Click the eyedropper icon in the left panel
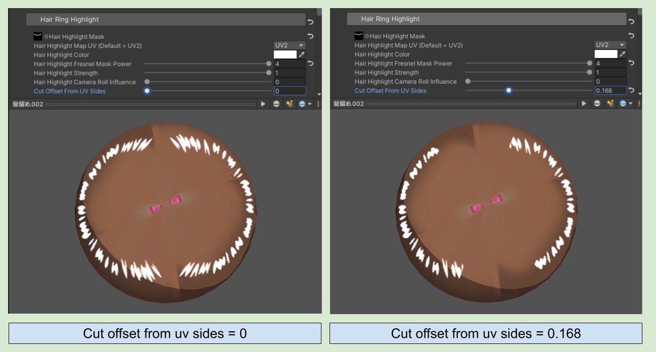The width and height of the screenshot is (656, 352). click(302, 55)
